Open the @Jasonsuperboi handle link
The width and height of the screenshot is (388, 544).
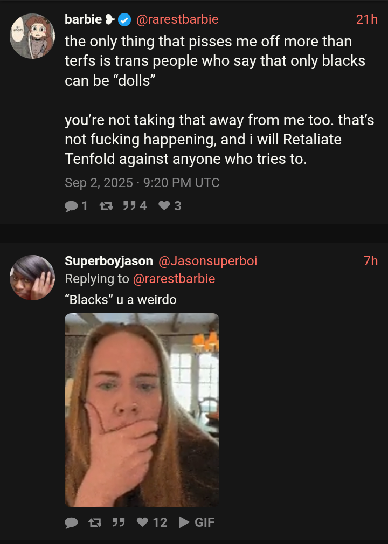[207, 261]
